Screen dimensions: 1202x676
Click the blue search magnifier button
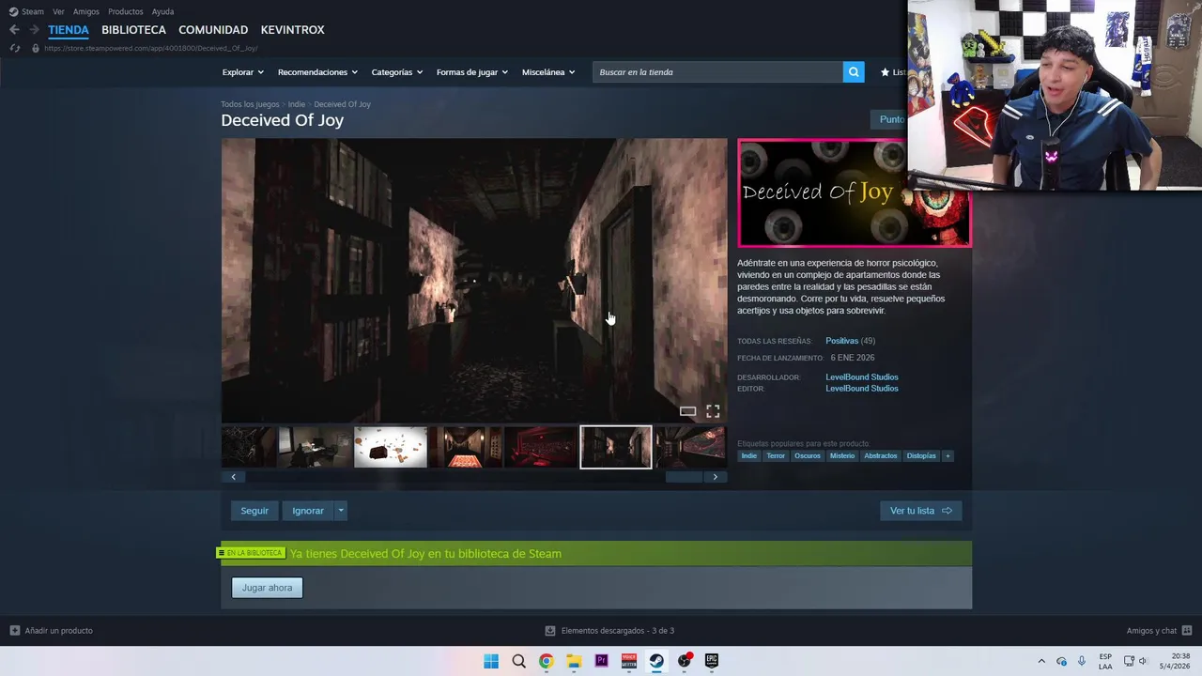click(x=854, y=72)
